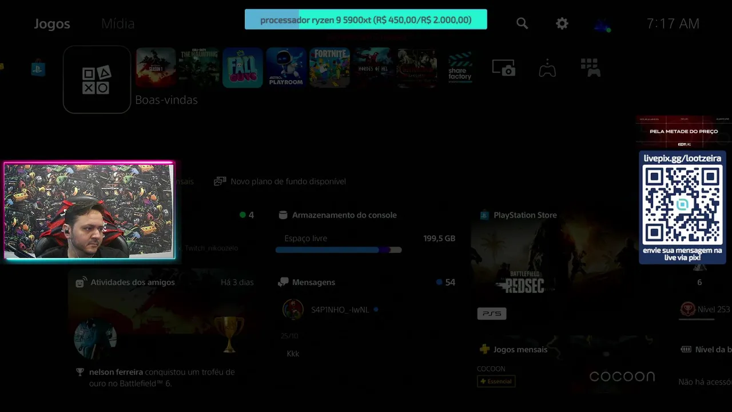Click the Essencial PS Plus badge
The width and height of the screenshot is (732, 412).
coord(496,381)
